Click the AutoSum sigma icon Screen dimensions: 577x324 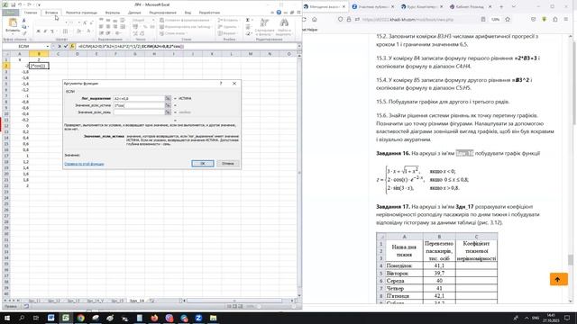(248, 20)
